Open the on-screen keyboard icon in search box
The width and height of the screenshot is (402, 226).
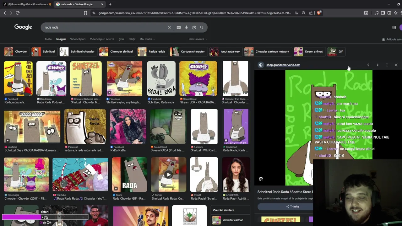point(179,27)
